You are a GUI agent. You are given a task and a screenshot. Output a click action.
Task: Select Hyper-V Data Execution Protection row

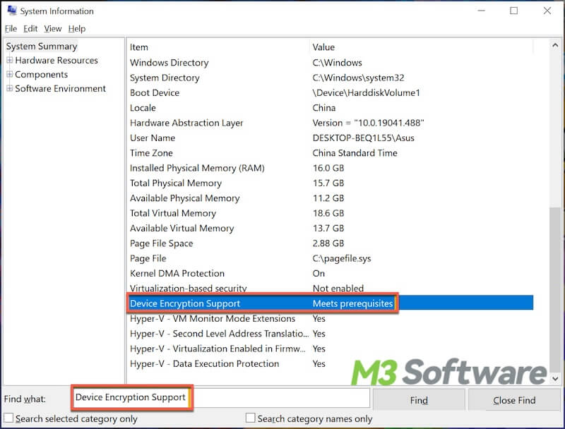tap(330, 364)
